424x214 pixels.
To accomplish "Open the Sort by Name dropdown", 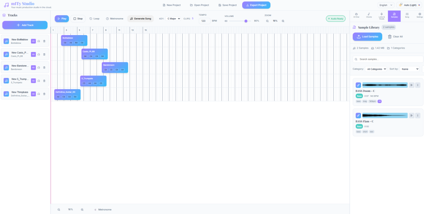I will pos(410,69).
